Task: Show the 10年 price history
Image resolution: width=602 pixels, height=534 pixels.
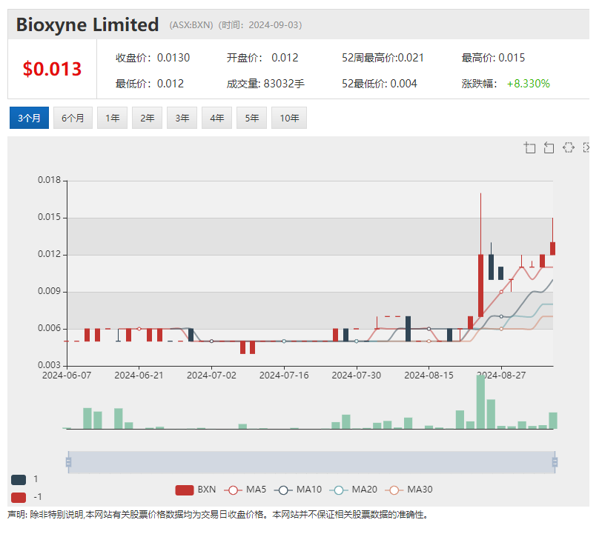Action: pos(289,118)
